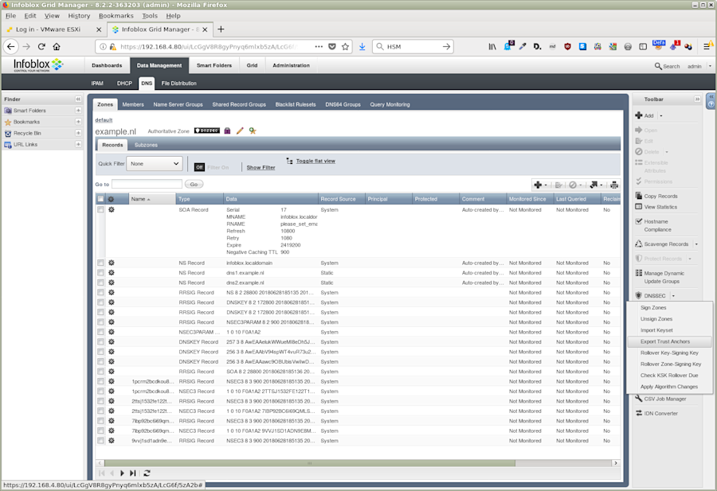Click gear icon on dns1.example.nl NS row
717x491 pixels.
pyautogui.click(x=111, y=273)
